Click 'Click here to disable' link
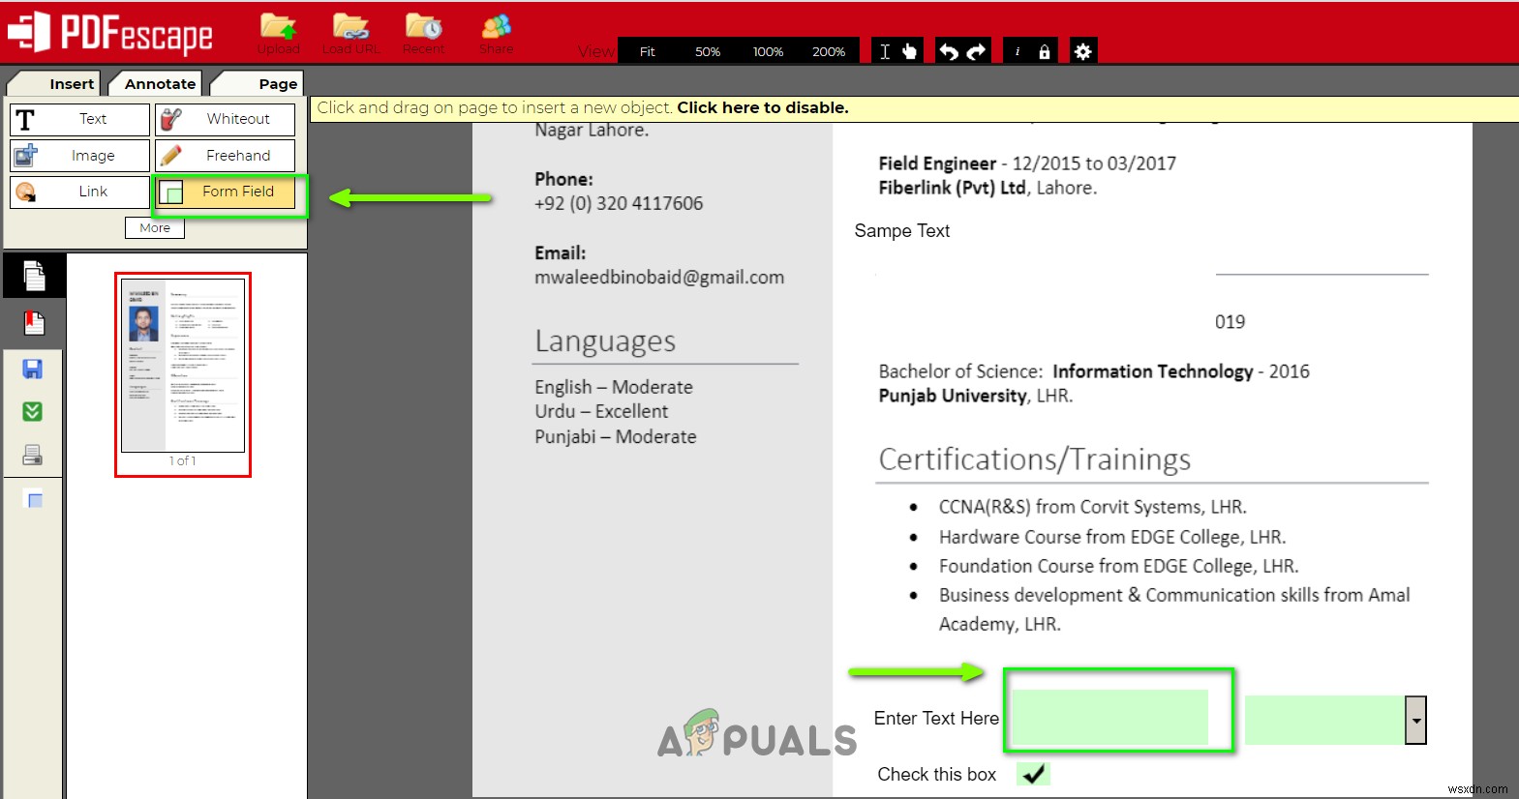1519x799 pixels. [x=763, y=107]
